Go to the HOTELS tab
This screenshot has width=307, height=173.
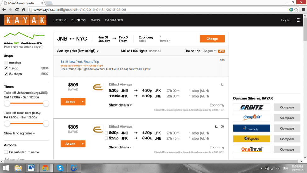click(60, 20)
